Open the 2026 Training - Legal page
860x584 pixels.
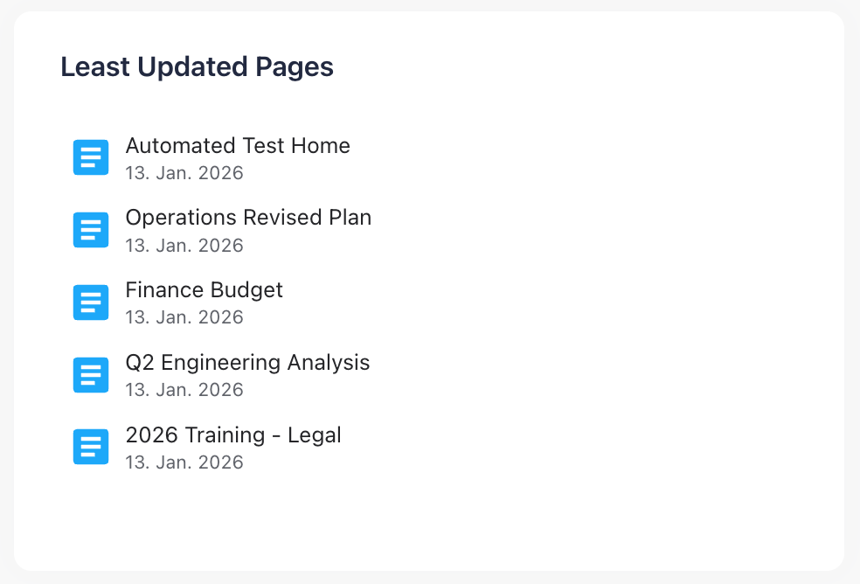[x=233, y=435]
